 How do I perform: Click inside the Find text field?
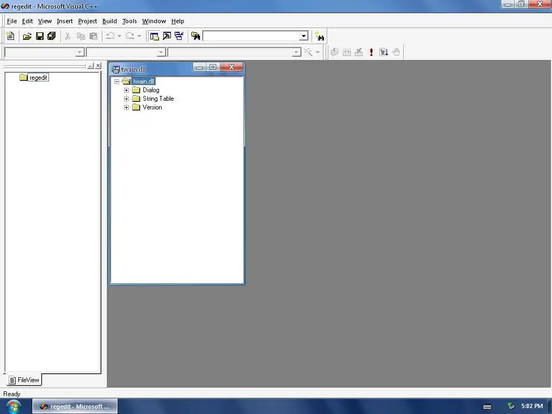tap(251, 36)
